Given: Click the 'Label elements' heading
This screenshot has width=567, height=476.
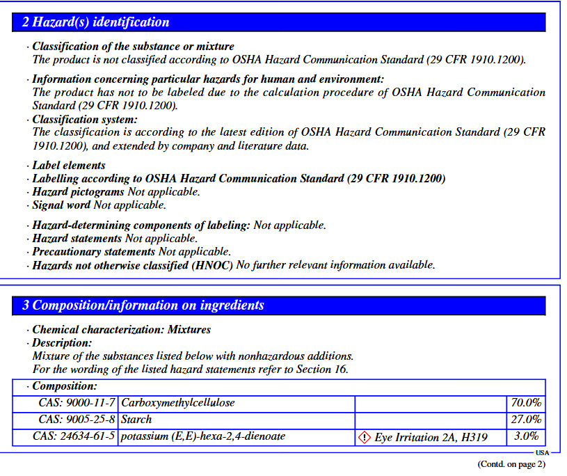Looking at the screenshot, I should coord(69,166).
